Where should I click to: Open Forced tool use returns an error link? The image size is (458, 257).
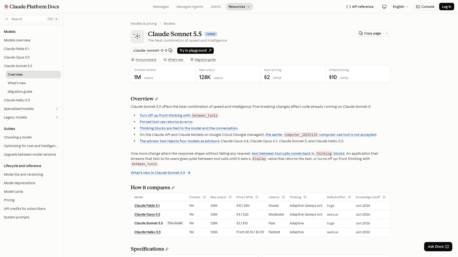tap(166, 122)
